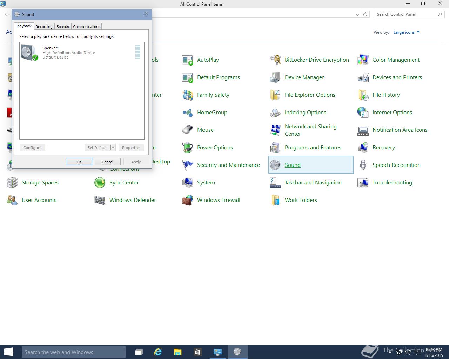Switch to the Communications tab

click(x=87, y=27)
